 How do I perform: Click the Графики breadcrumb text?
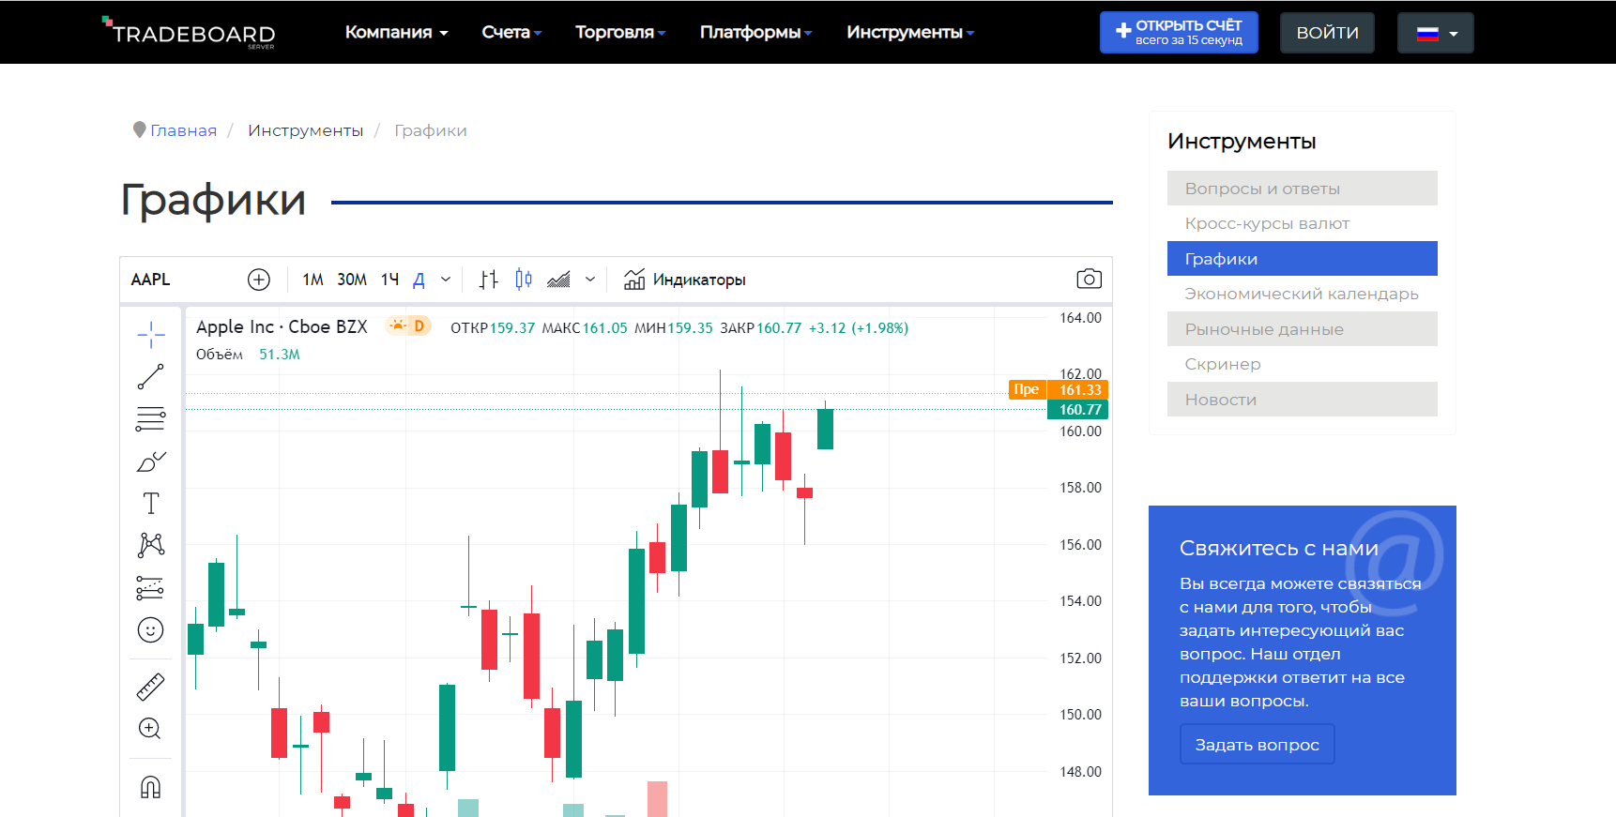431,130
